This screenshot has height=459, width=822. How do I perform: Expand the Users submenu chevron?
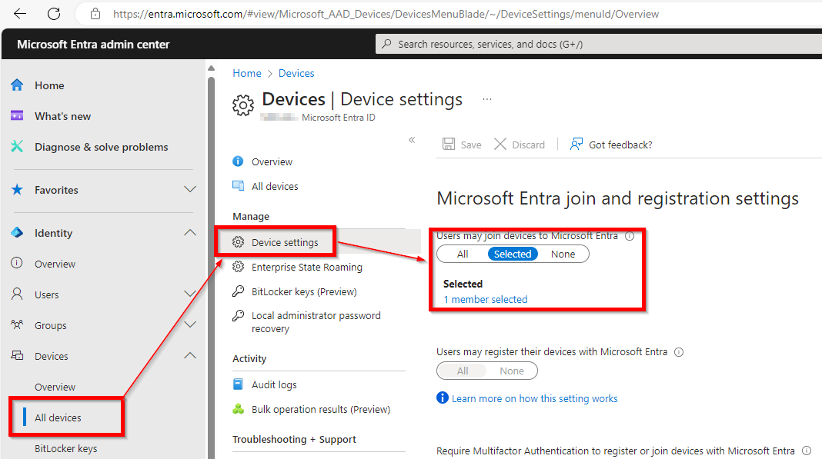click(x=190, y=294)
